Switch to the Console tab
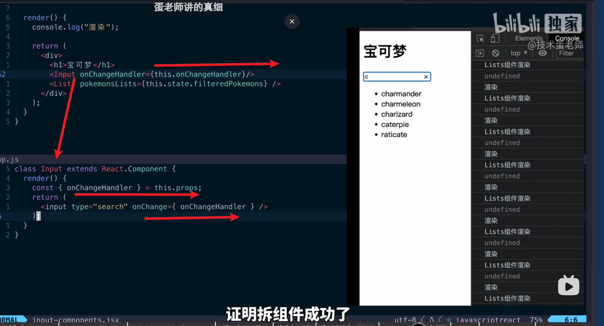The height and width of the screenshot is (326, 604). click(x=567, y=38)
